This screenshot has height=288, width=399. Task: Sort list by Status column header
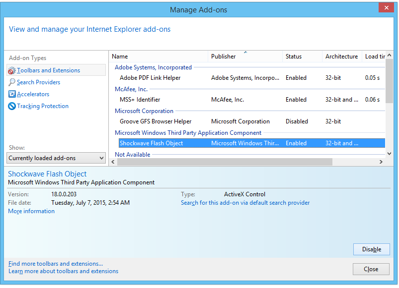click(302, 57)
